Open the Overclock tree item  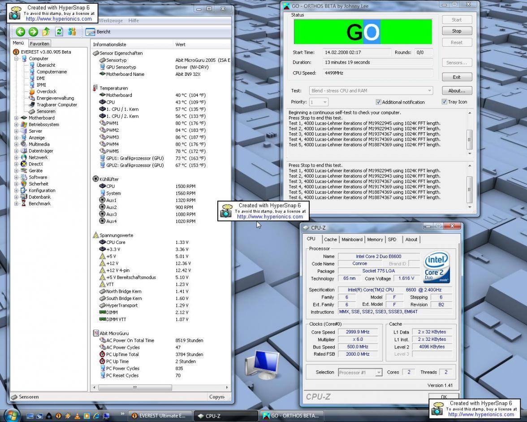47,91
